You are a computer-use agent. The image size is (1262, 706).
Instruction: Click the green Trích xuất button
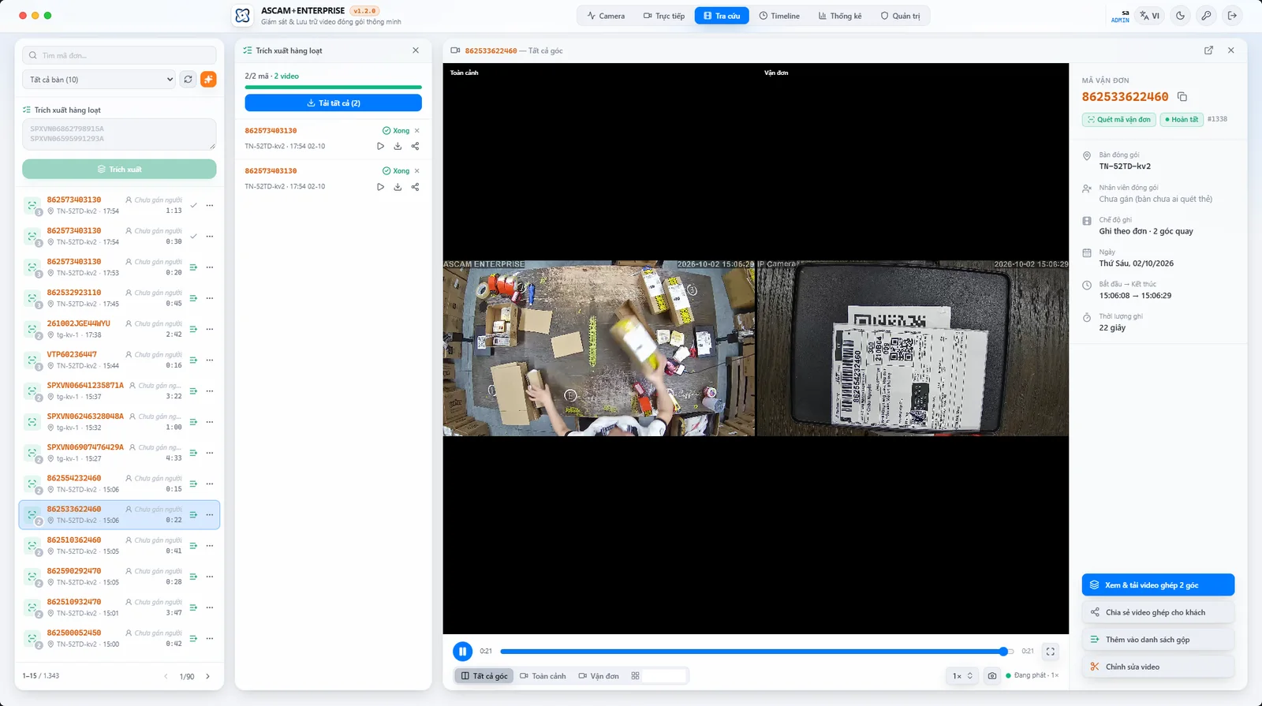pyautogui.click(x=119, y=170)
